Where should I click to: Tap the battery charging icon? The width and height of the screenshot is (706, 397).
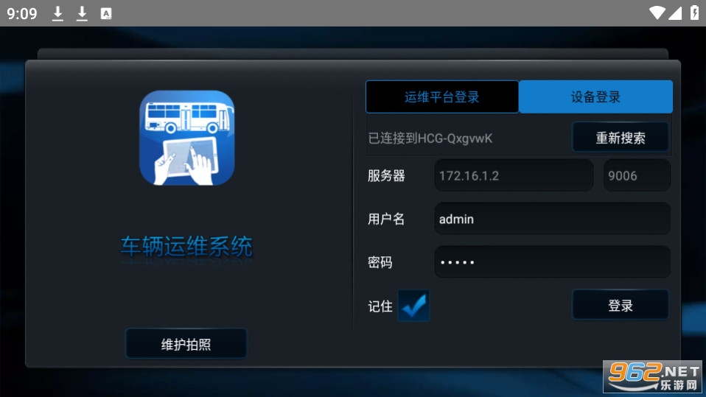pos(695,13)
